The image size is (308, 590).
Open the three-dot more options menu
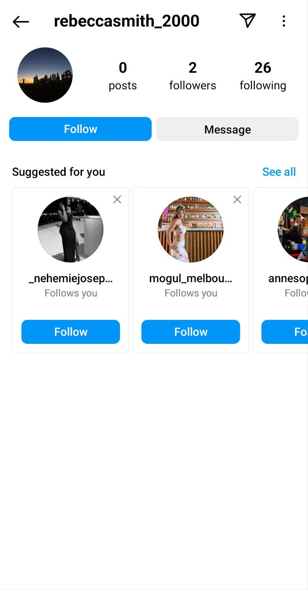(x=284, y=21)
